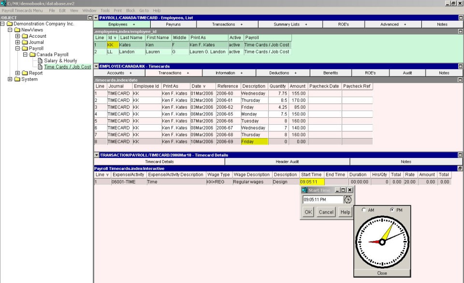Click the Salary & Hourly document icon

[40, 61]
